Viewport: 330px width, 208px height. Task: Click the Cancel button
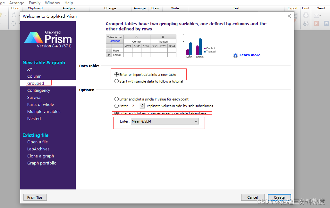click(x=253, y=197)
